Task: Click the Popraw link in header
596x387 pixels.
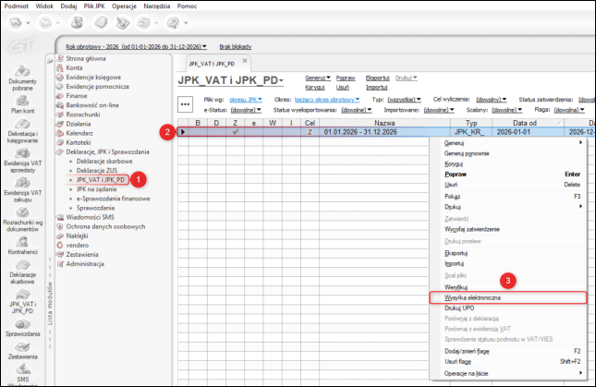Action: pos(346,78)
